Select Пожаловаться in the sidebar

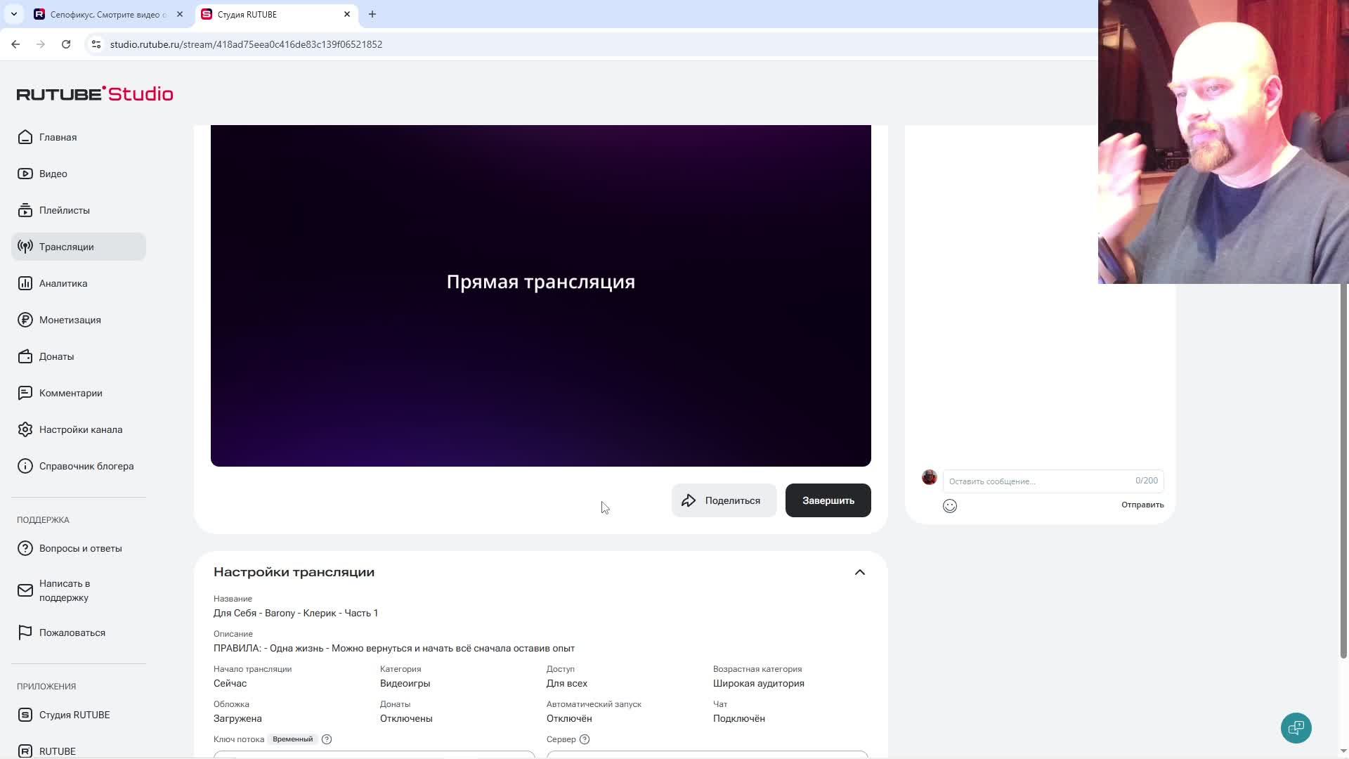[x=72, y=632]
